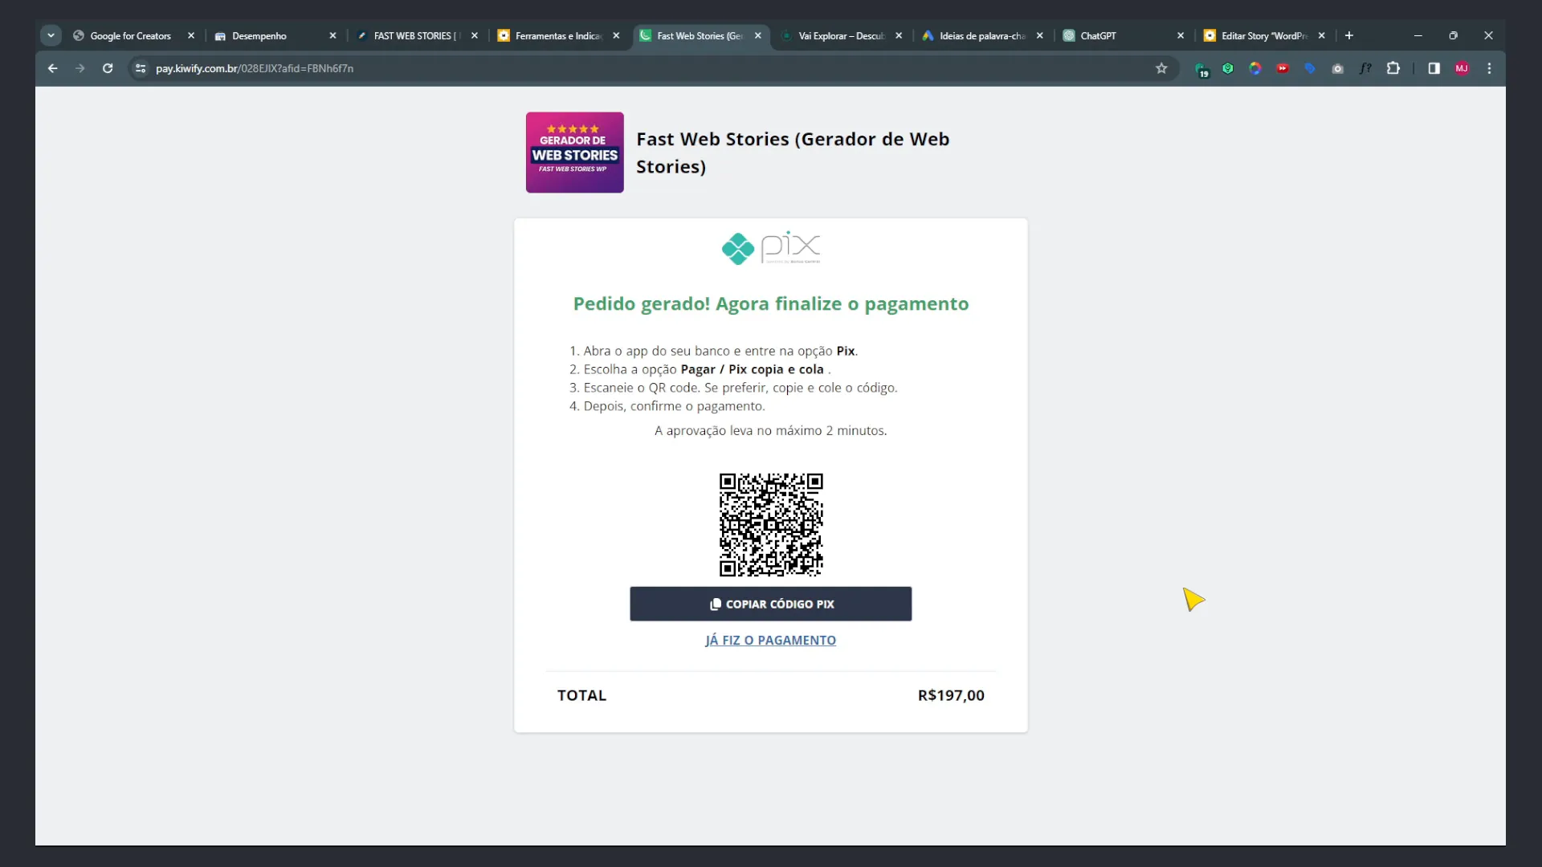Click the Pix logo at top of card
This screenshot has height=867, width=1542.
coord(770,248)
